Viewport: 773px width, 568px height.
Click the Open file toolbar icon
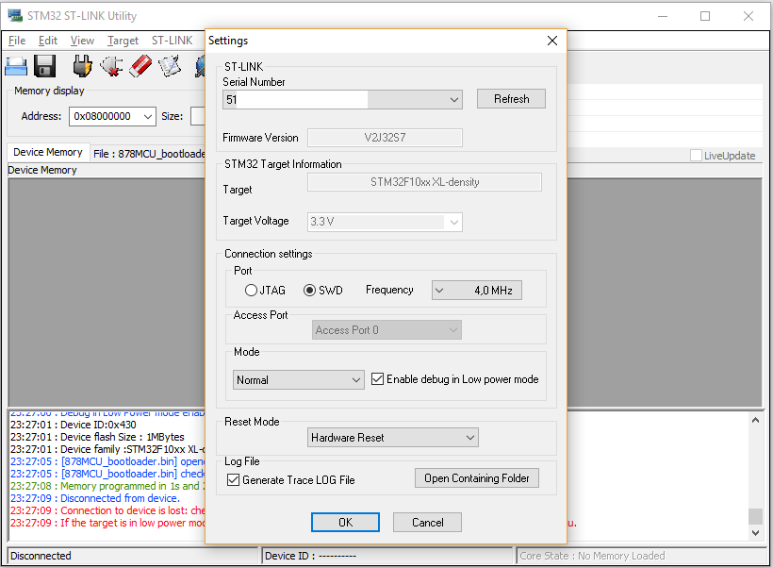(x=16, y=66)
